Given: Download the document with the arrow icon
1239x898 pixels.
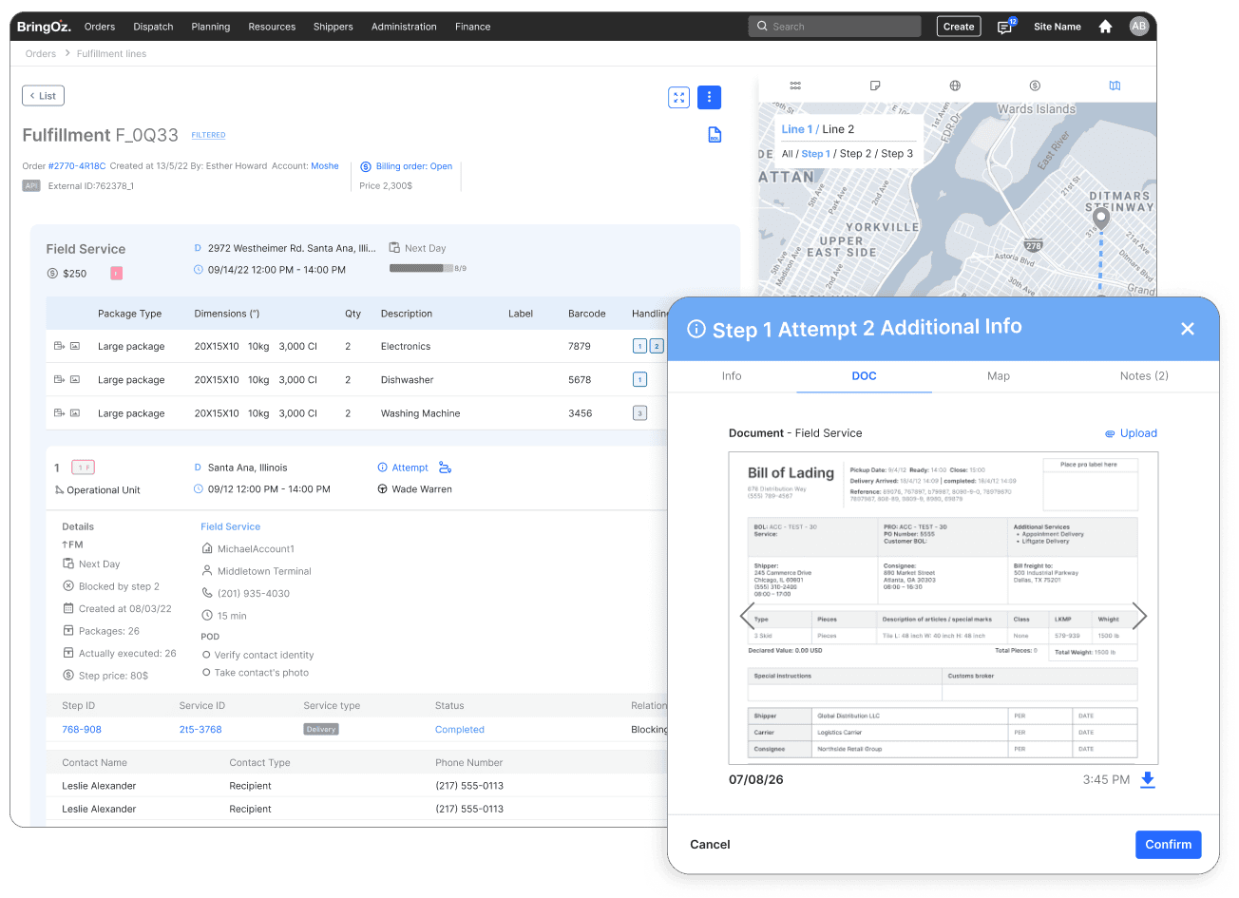Looking at the screenshot, I should pyautogui.click(x=1148, y=780).
